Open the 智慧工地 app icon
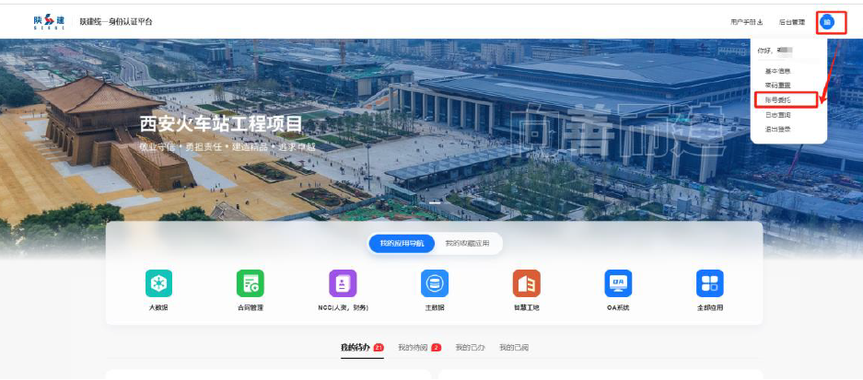This screenshot has width=863, height=380. click(x=527, y=283)
